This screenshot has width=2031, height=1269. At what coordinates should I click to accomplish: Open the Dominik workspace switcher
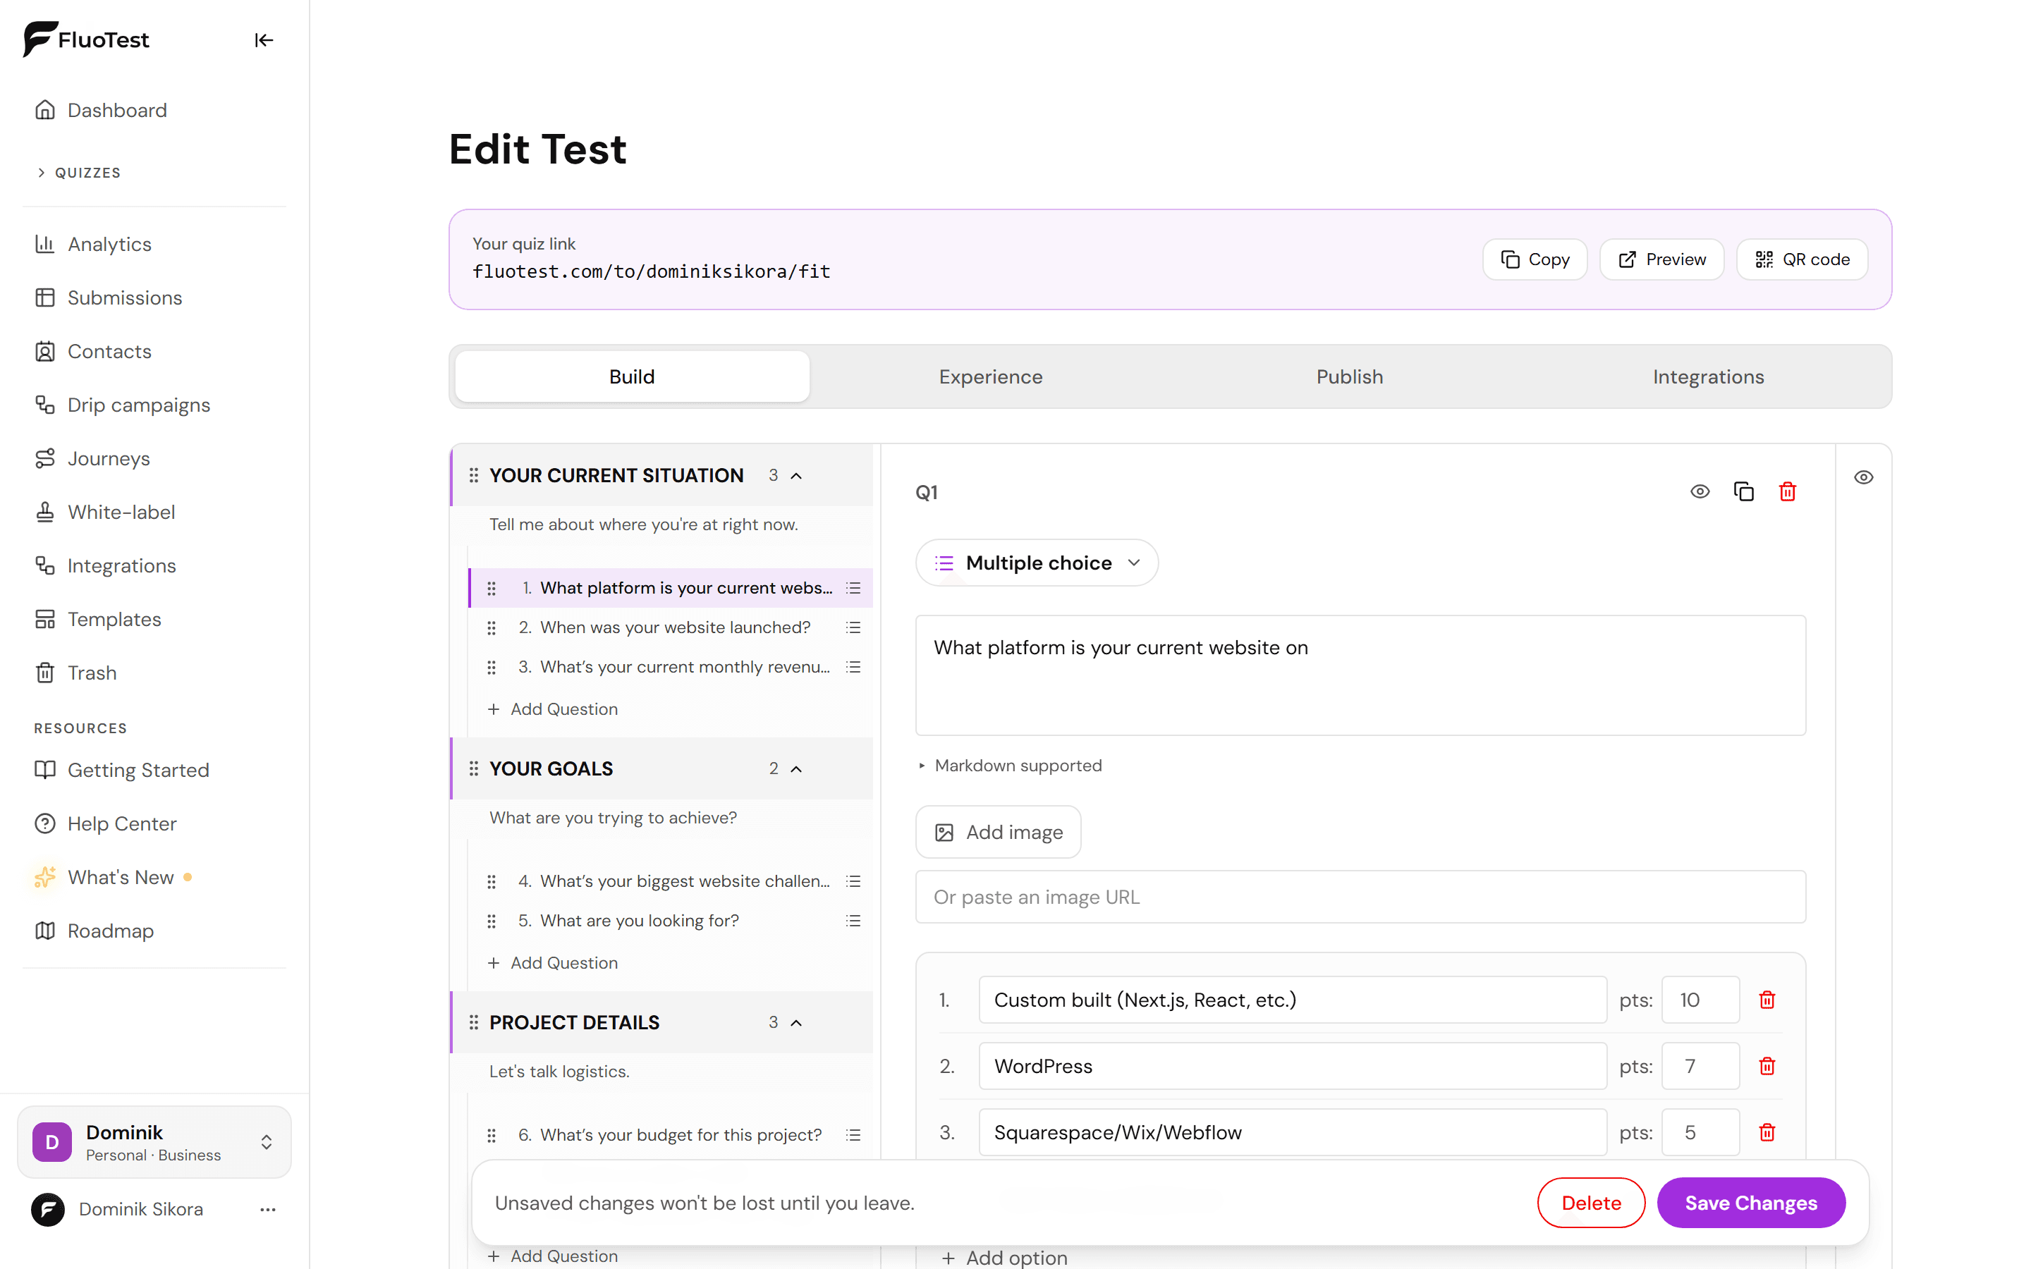click(x=154, y=1142)
